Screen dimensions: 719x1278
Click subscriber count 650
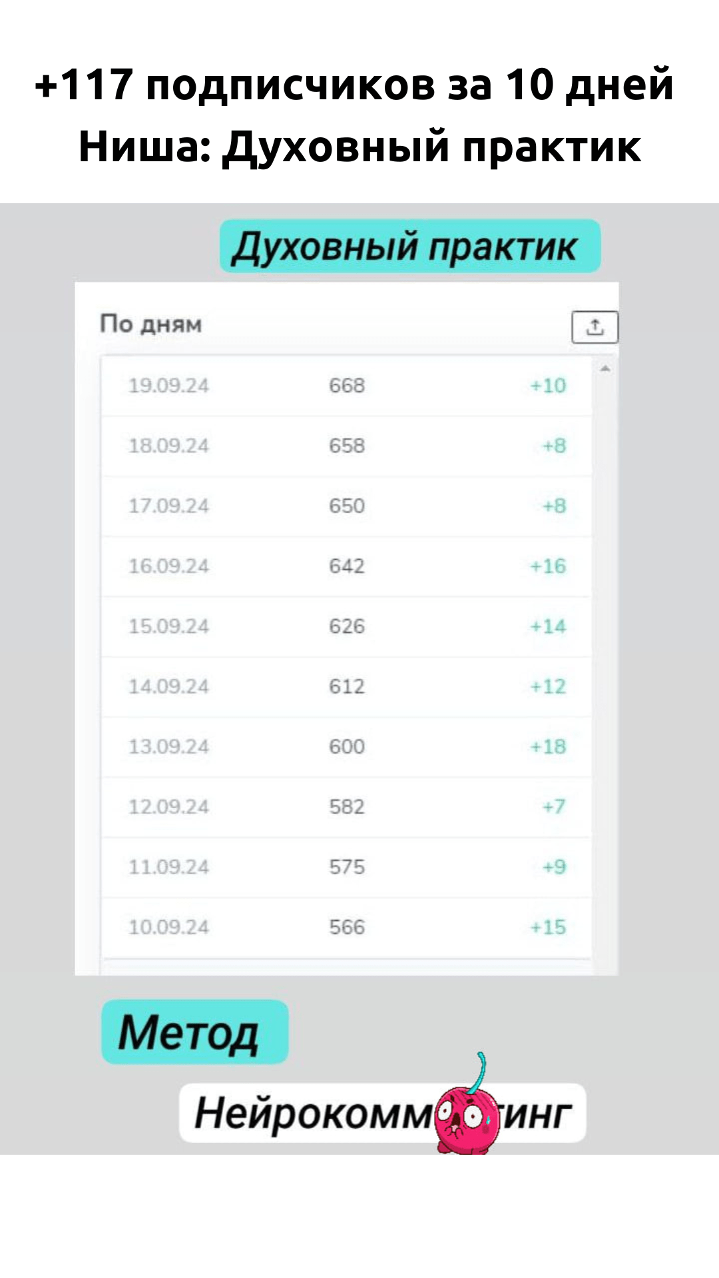tap(347, 506)
